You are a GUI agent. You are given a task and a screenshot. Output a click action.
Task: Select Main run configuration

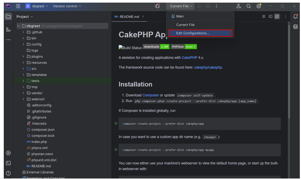coord(200,16)
